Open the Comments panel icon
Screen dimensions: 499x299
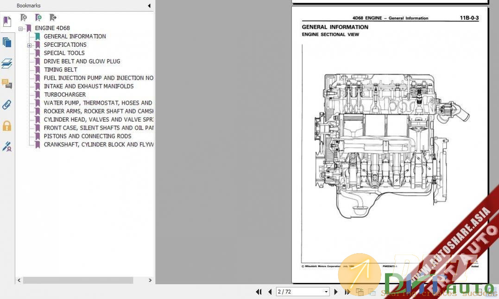pos(7,84)
